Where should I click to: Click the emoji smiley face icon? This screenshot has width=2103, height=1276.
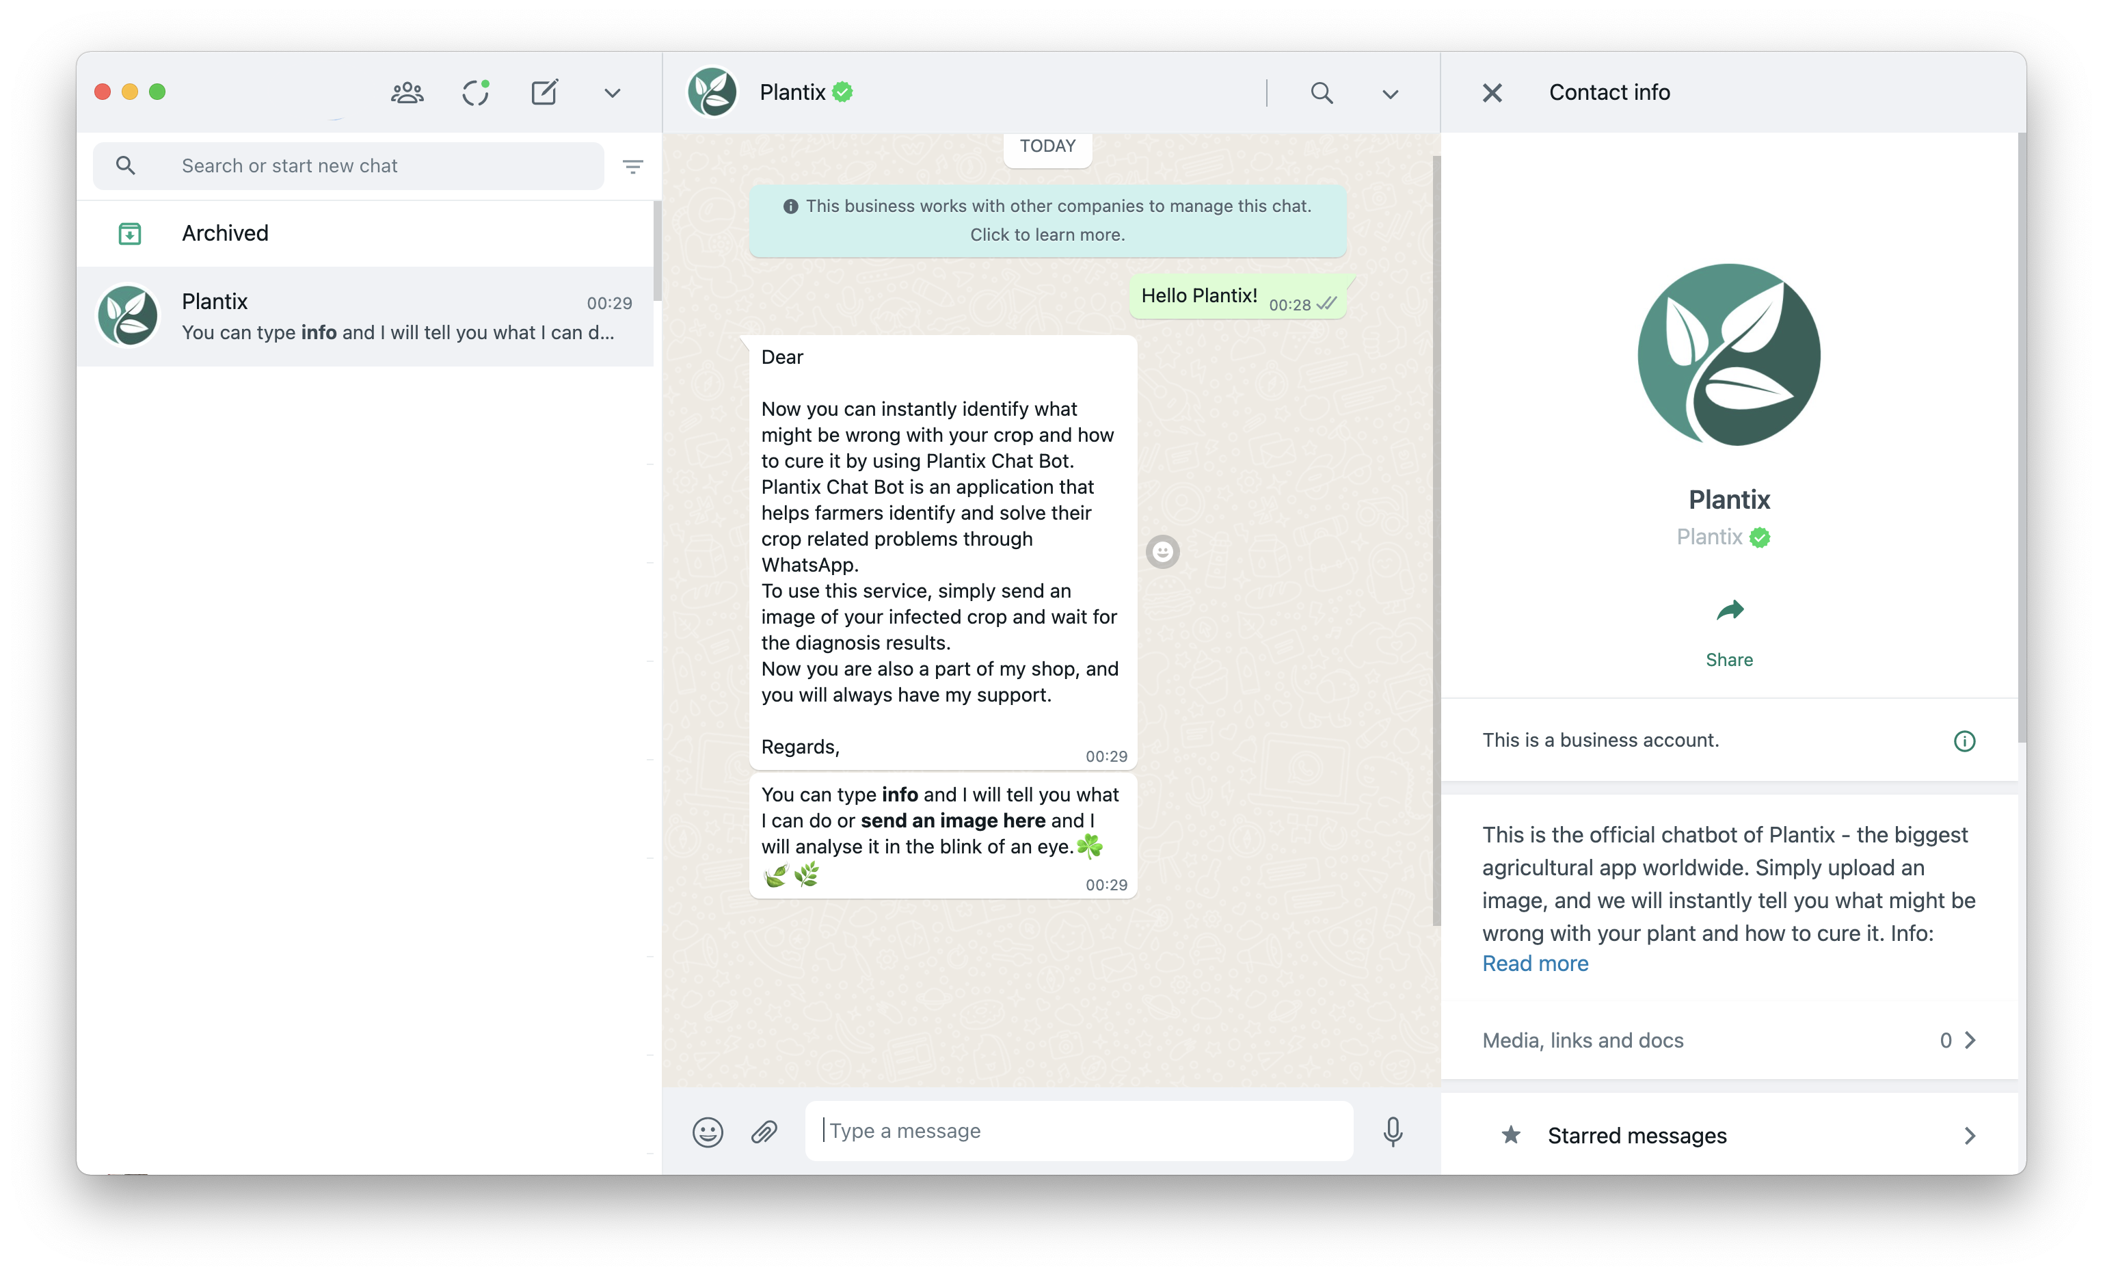tap(708, 1132)
